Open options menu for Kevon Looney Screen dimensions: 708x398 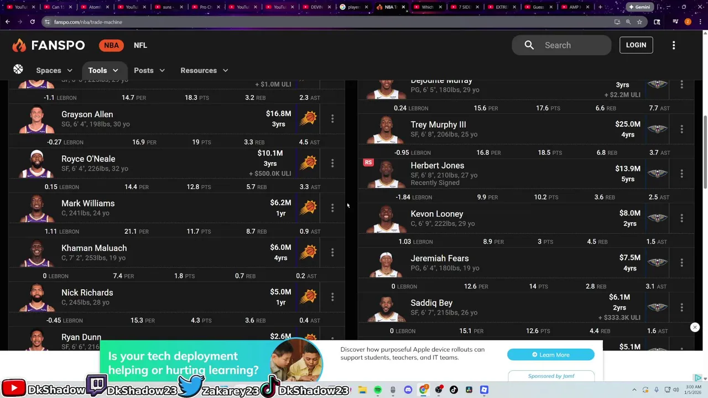coord(681,218)
